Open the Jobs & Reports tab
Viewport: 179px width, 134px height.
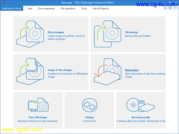coord(101,8)
